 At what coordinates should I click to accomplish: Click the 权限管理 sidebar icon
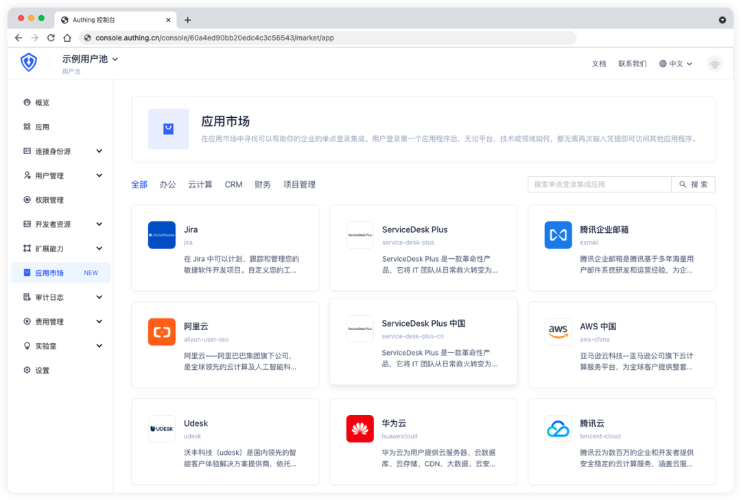[x=27, y=199]
